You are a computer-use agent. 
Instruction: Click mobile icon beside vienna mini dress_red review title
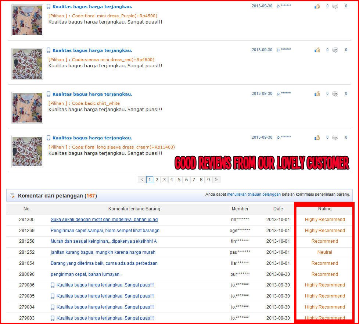point(49,50)
